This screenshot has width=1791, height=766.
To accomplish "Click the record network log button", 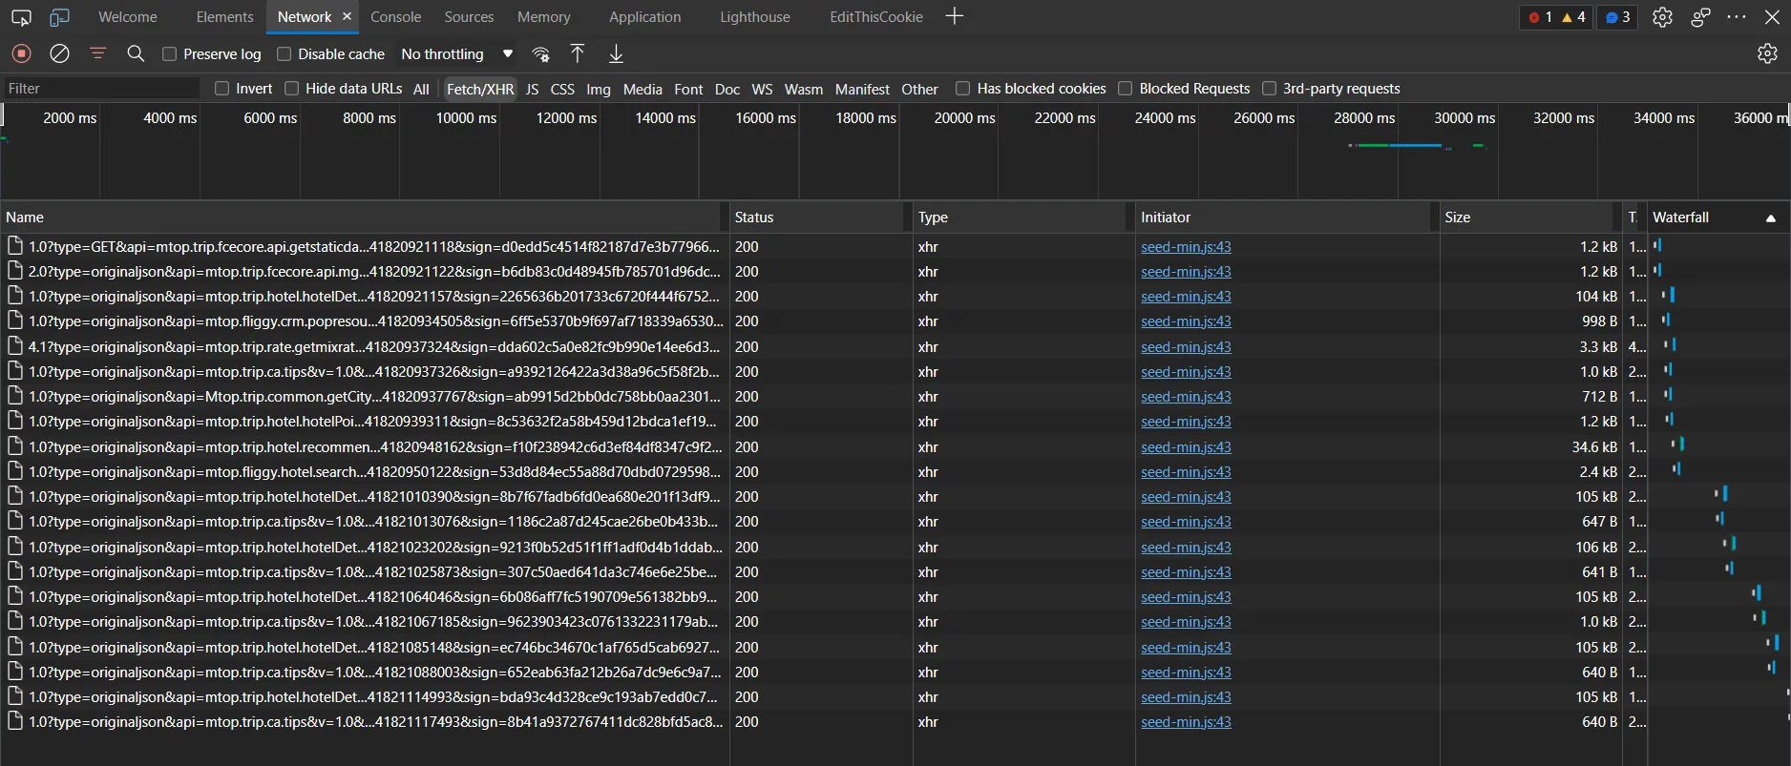I will [21, 54].
